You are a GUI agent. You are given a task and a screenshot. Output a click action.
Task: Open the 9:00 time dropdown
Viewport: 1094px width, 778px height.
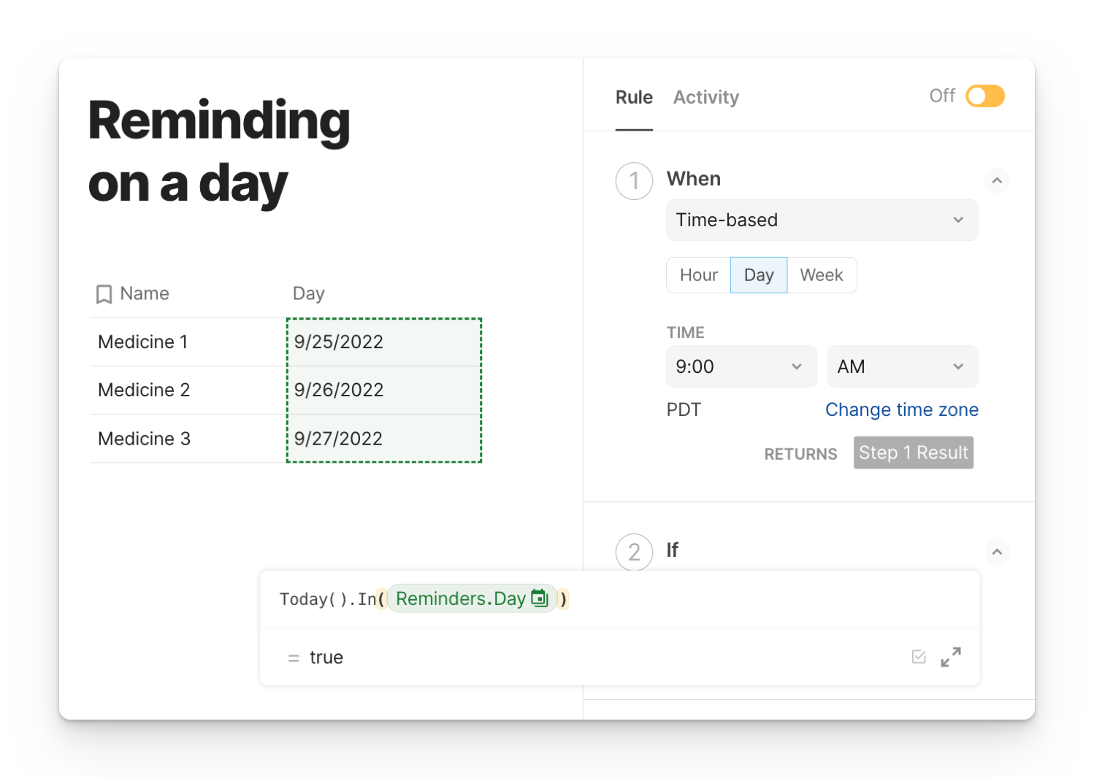click(741, 366)
